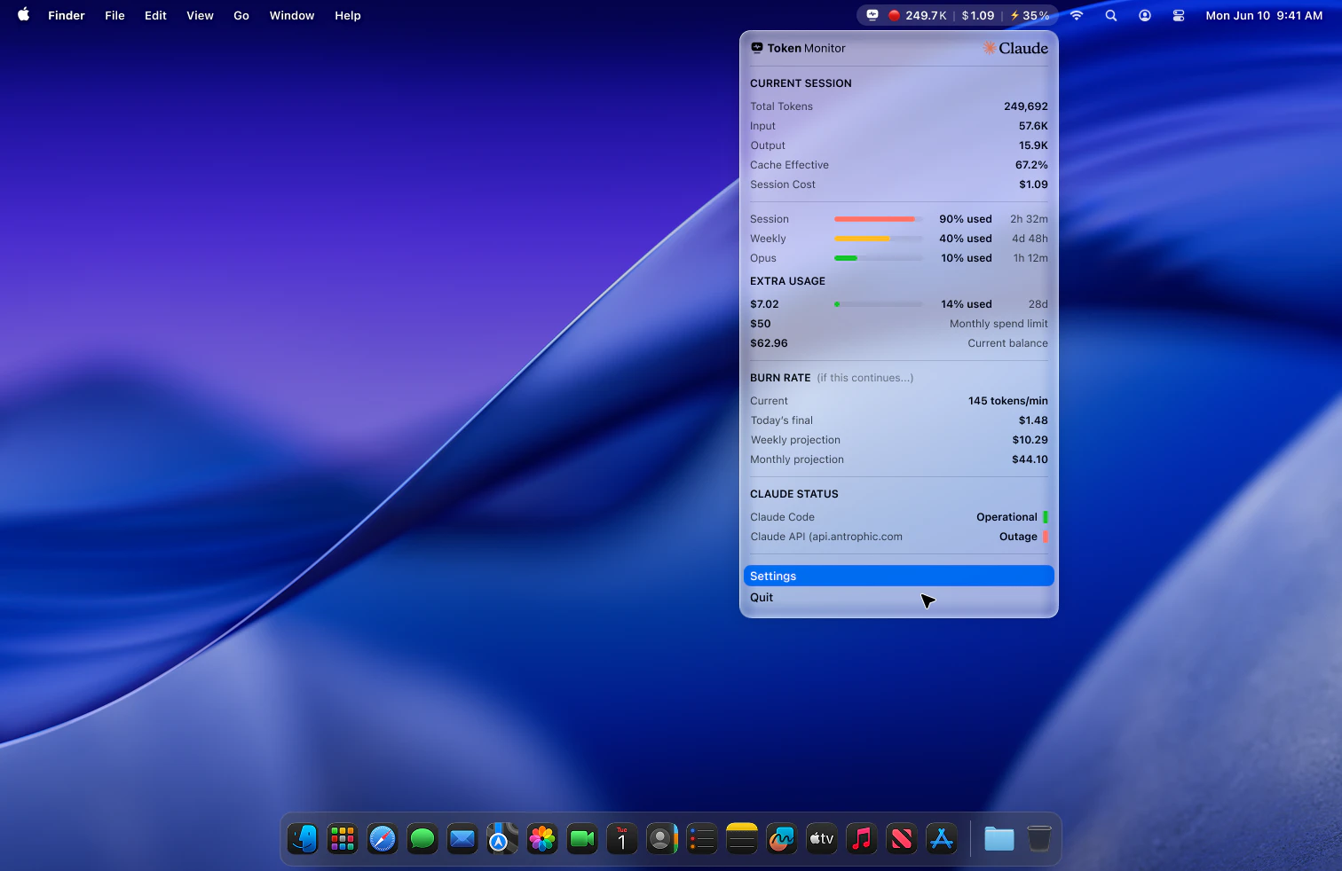Open Spotlight search magnifier in menu bar
This screenshot has width=1342, height=871.
tap(1110, 15)
